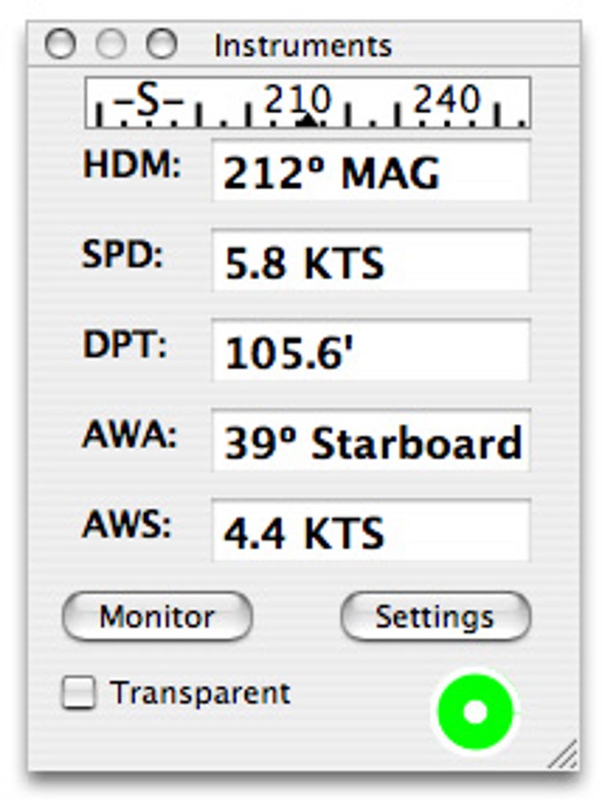
Task: Click the AWA wind angle field
Action: coord(371,441)
